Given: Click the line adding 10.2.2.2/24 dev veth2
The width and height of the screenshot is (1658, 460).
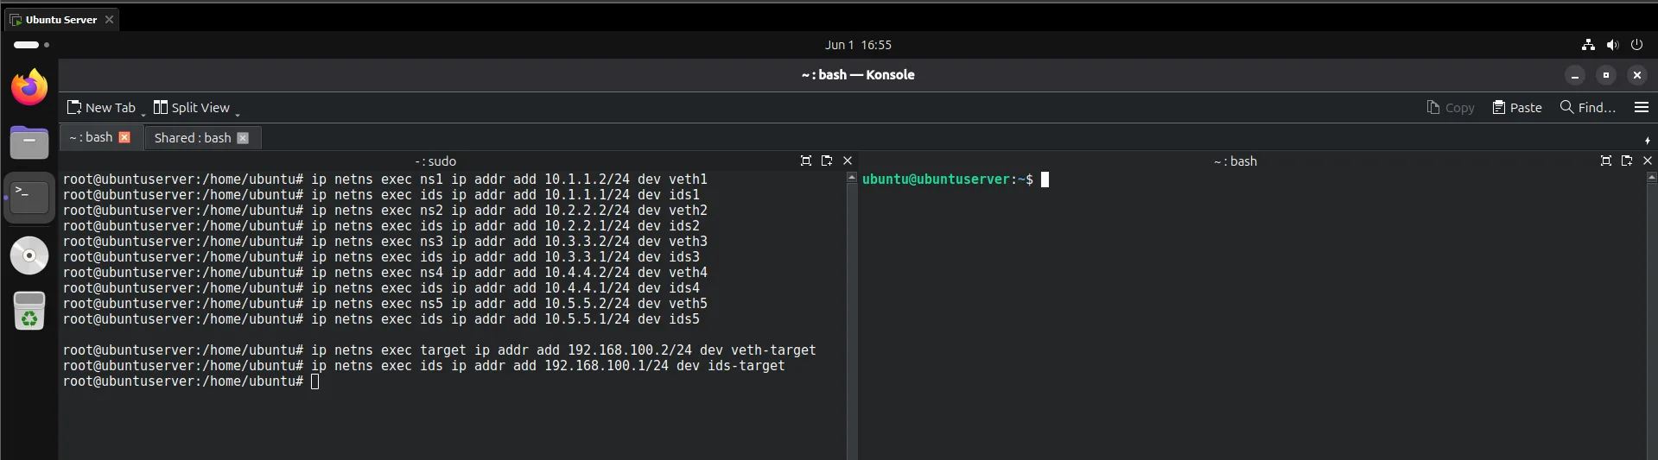Looking at the screenshot, I should click(385, 211).
